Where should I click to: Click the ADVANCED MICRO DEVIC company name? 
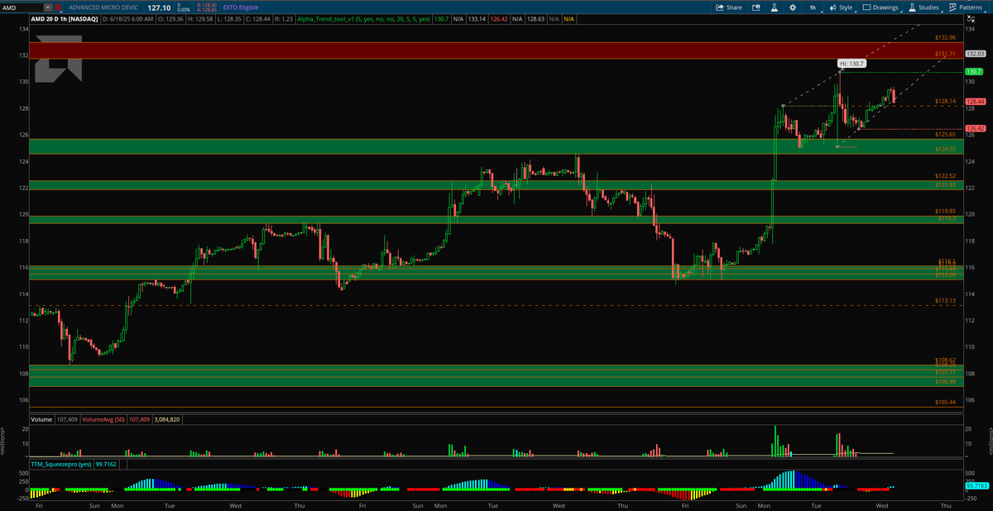pos(103,7)
